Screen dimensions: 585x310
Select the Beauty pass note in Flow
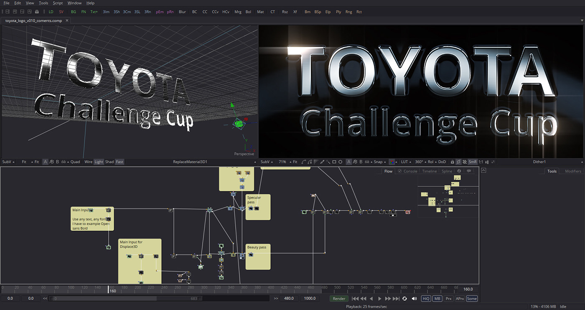[258, 257]
